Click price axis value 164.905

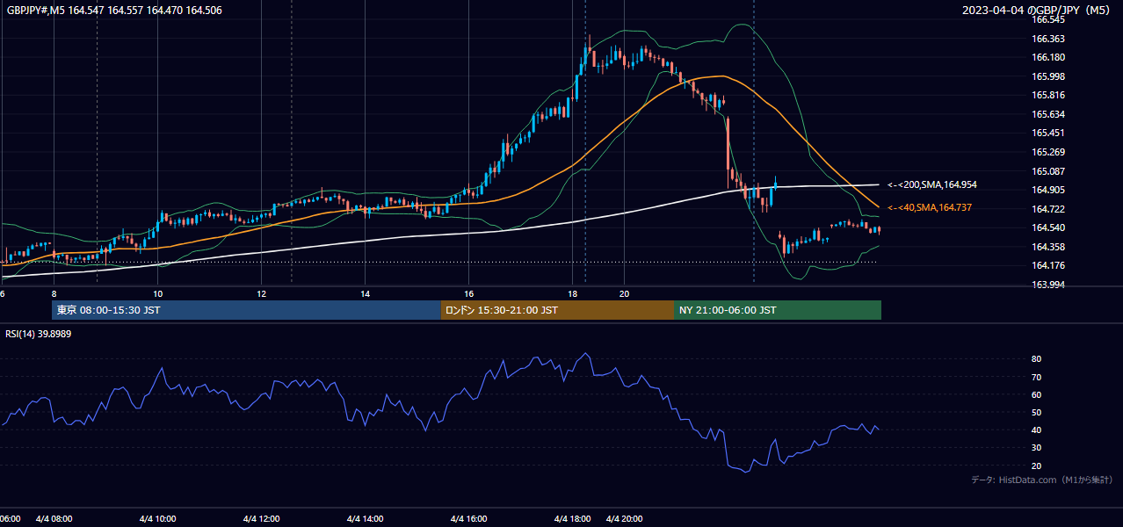pyautogui.click(x=1048, y=190)
